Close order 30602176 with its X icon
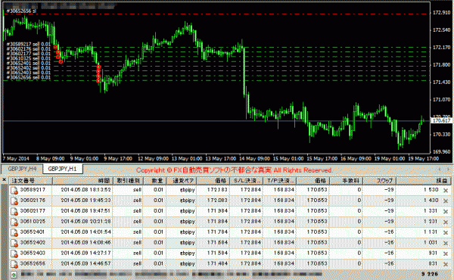Viewport: 454px width, 280px height. [446, 201]
